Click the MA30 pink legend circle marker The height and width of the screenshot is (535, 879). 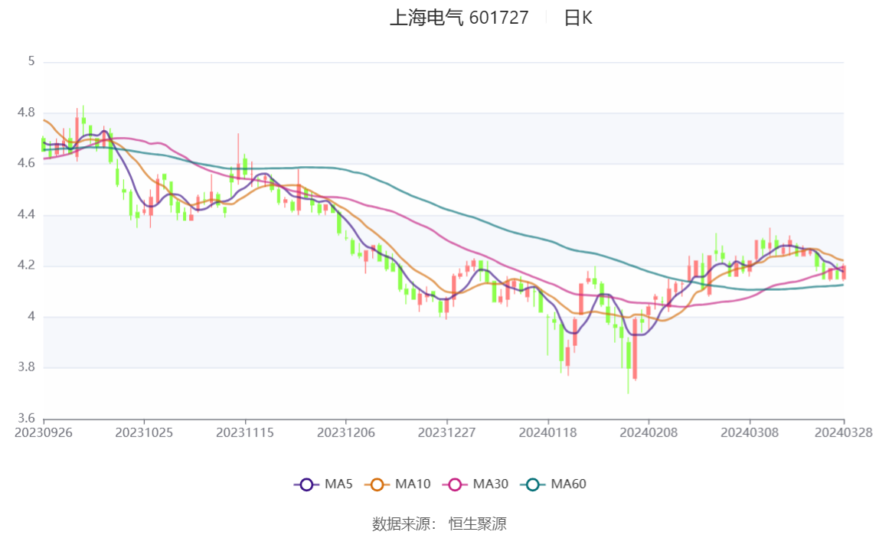456,484
